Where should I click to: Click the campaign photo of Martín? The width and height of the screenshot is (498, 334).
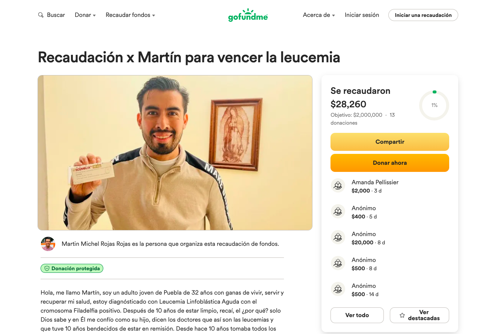(x=175, y=153)
